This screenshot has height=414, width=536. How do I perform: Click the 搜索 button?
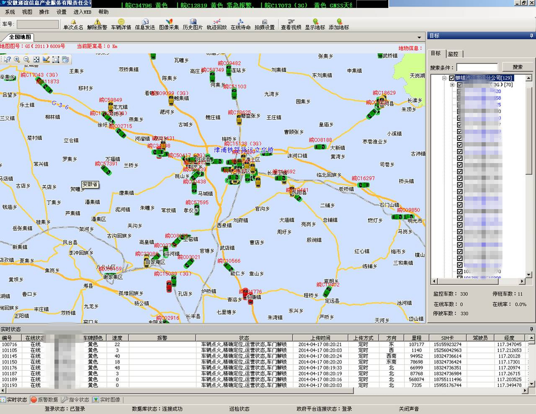(x=518, y=67)
